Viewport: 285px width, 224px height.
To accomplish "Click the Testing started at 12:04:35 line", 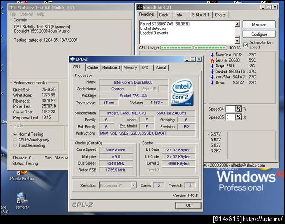I will 46,40.
